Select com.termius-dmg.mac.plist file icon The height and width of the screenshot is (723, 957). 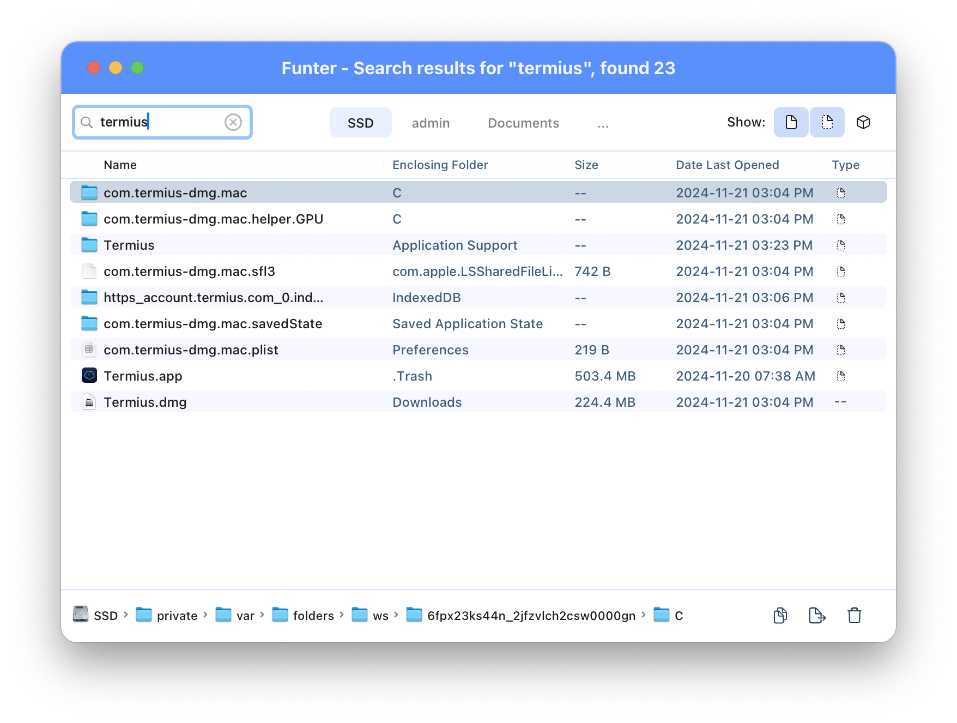[89, 350]
